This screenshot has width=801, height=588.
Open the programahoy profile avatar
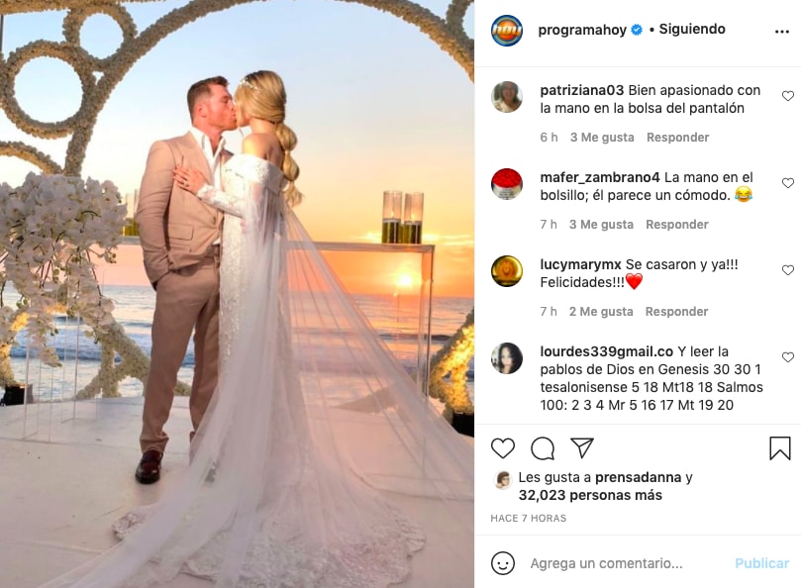pyautogui.click(x=507, y=31)
